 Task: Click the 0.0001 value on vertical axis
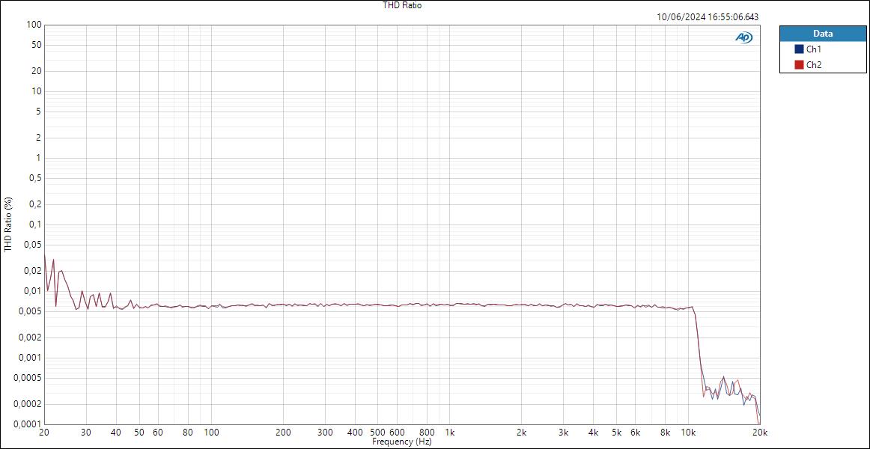coord(27,424)
